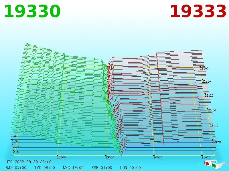Click the LON 00:00 time label
This screenshot has width=229, height=171.
[x=131, y=168]
